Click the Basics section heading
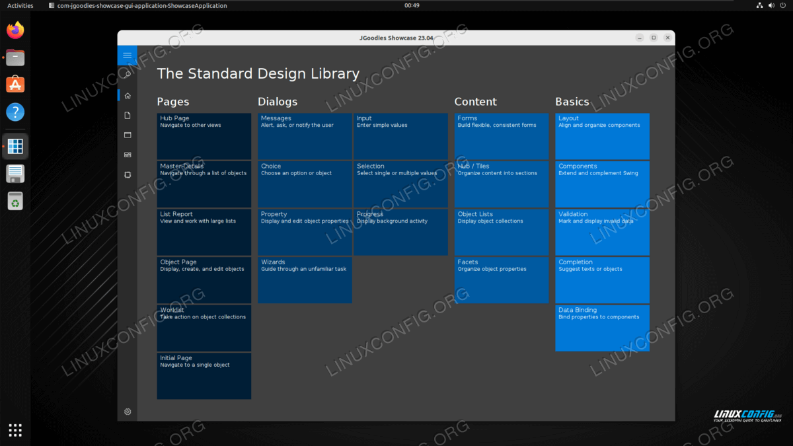The width and height of the screenshot is (793, 446). 572,102
